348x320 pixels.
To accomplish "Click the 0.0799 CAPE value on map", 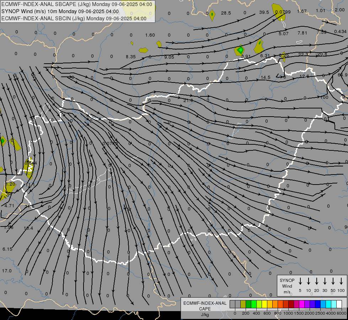I will (283, 12).
